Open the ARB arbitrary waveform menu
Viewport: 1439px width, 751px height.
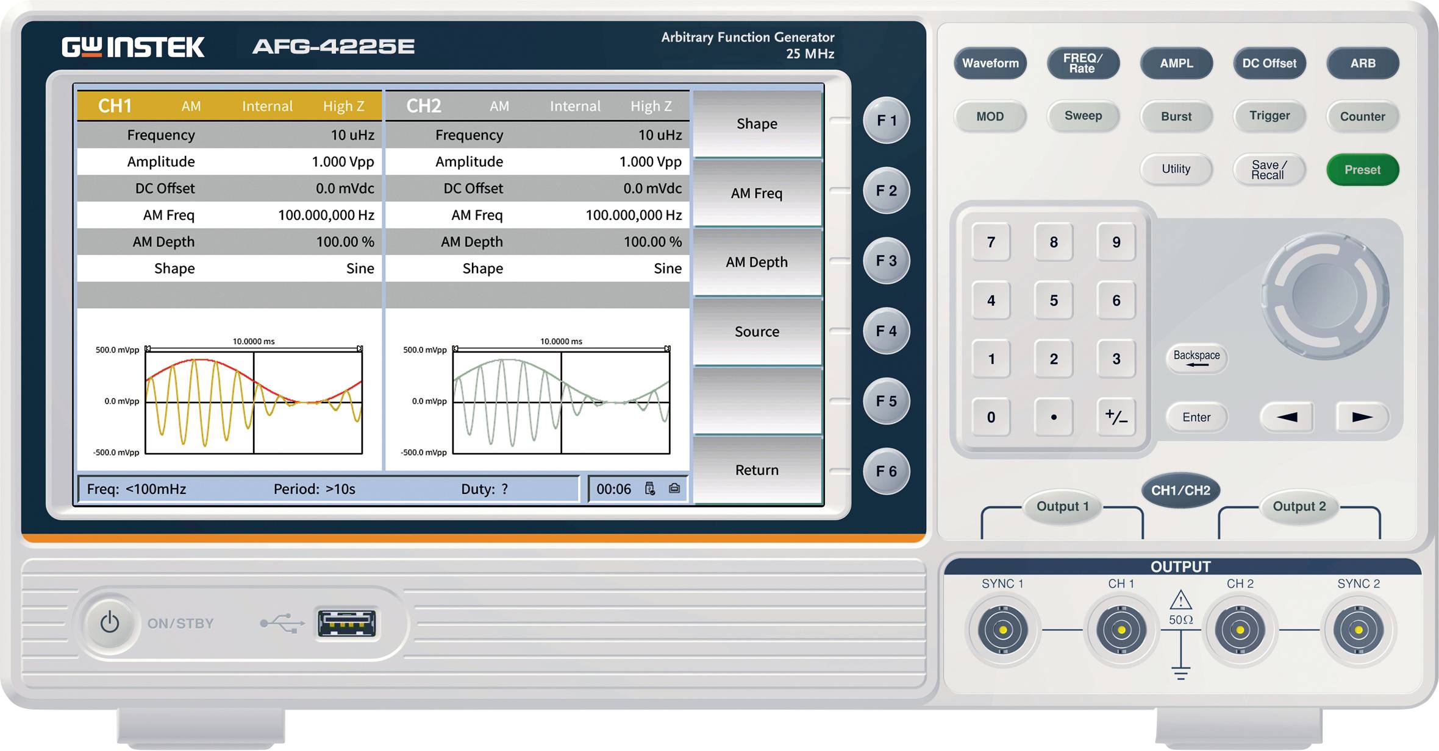[1363, 63]
